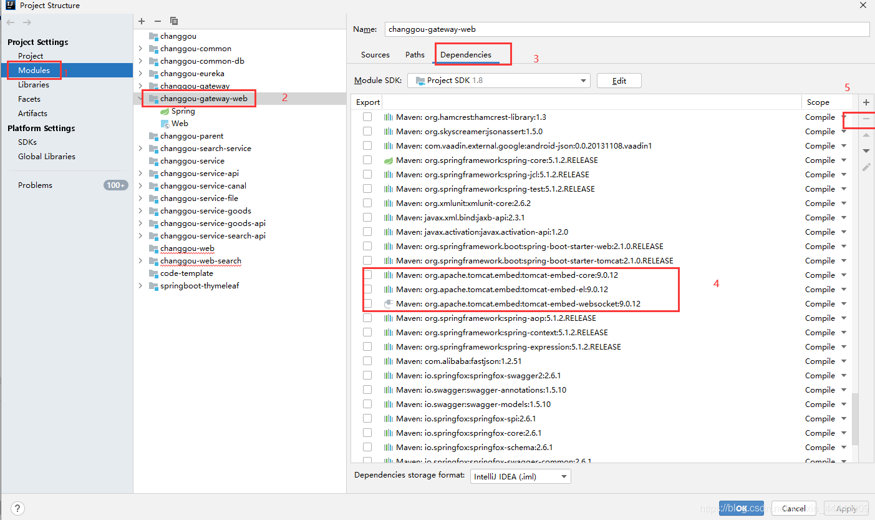Viewport: 875px width, 520px height.
Task: Add a dependency with the plus icon
Action: (x=866, y=102)
